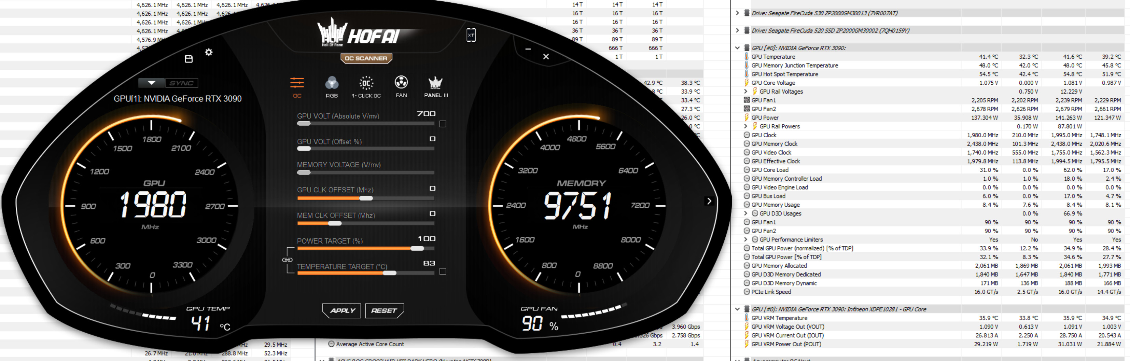1130x361 pixels.
Task: Open the 1-Click OC tab
Action: [366, 87]
